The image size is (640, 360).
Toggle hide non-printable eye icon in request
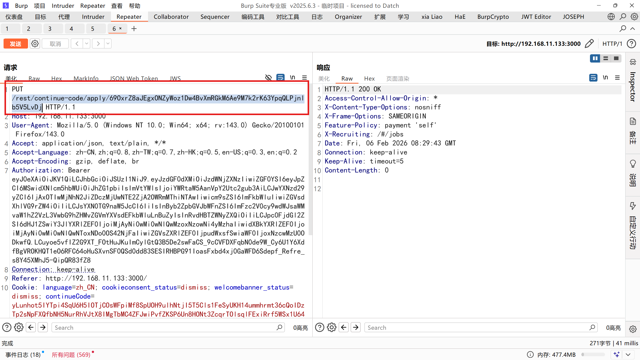[268, 78]
